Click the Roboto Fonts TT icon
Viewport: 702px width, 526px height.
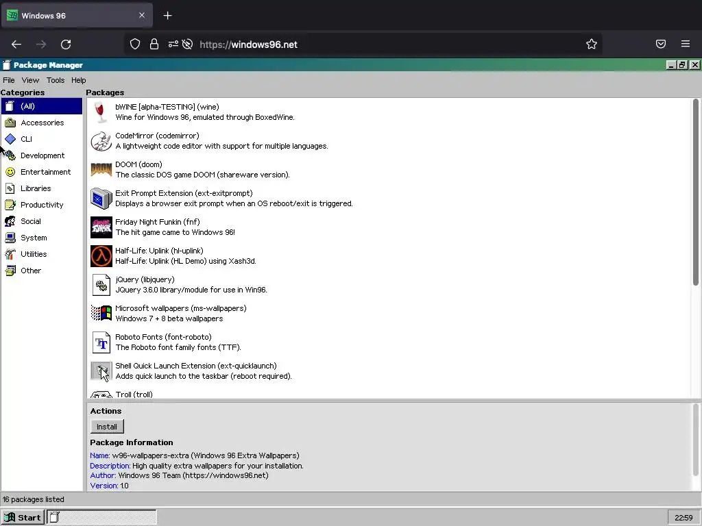point(101,342)
